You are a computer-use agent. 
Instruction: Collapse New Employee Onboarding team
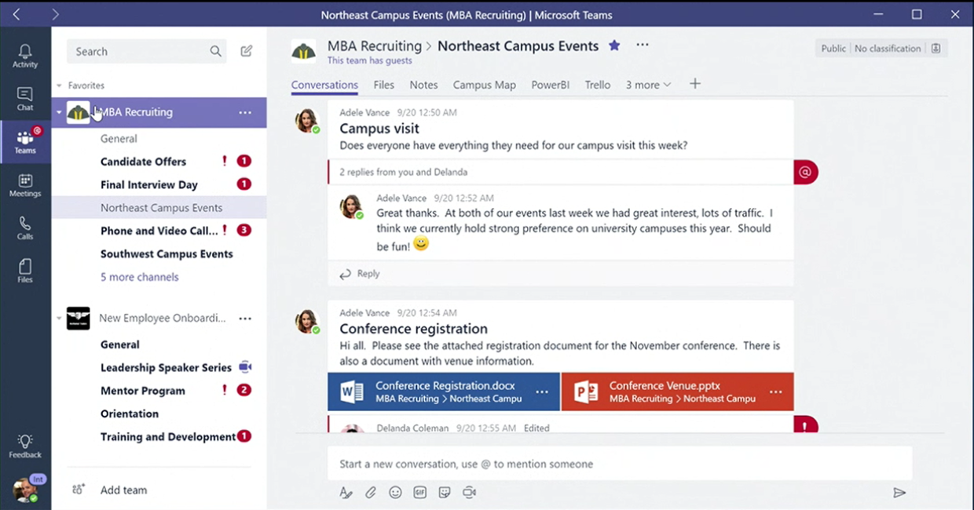tap(59, 319)
